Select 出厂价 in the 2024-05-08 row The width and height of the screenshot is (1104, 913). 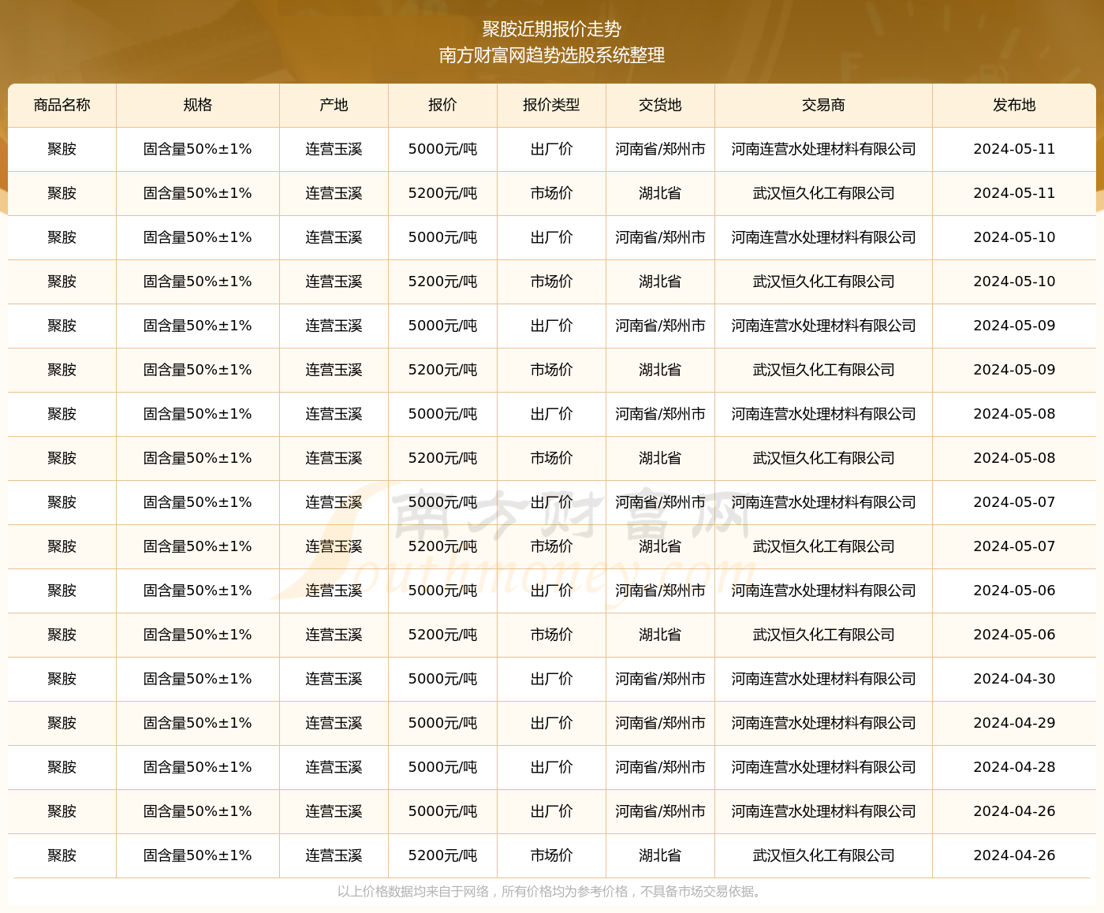point(551,414)
